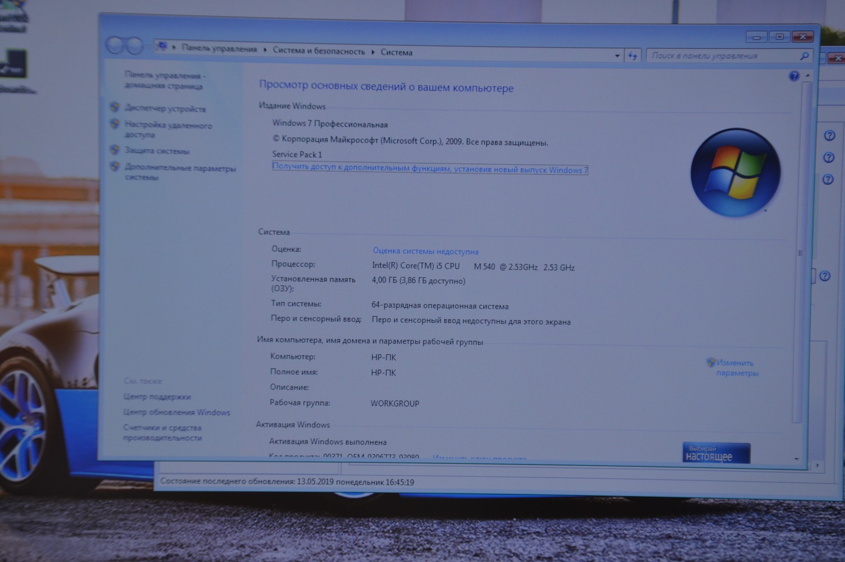Click second help question icon in background window
Viewport: 845px width, 562px height.
(x=829, y=158)
